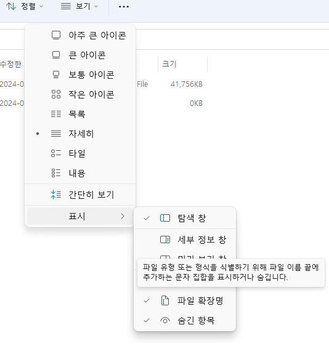Click the File type cell text
This screenshot has width=329, height=346.
[x=142, y=84]
